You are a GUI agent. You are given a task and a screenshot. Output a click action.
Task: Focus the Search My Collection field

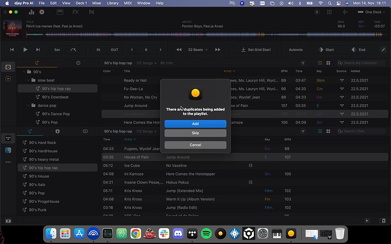[360, 63]
